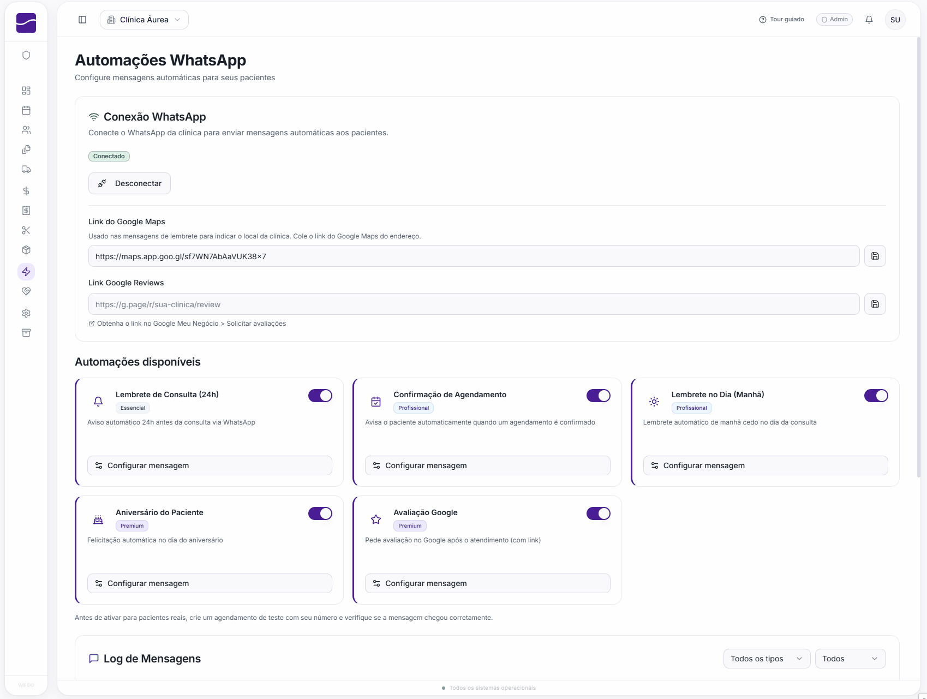Open the heart handshake sidebar icon
This screenshot has width=927, height=699.
26,291
